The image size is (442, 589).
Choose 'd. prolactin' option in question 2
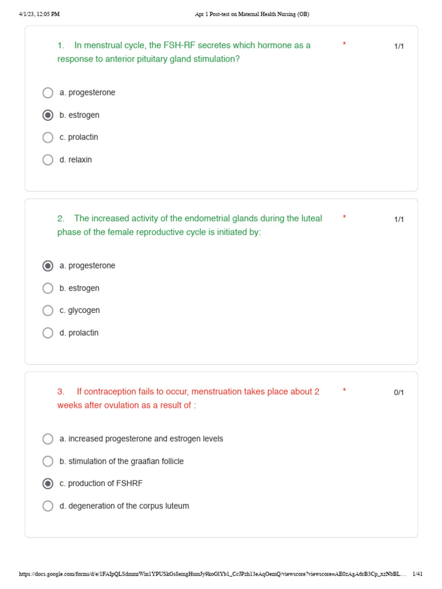pyautogui.click(x=48, y=333)
